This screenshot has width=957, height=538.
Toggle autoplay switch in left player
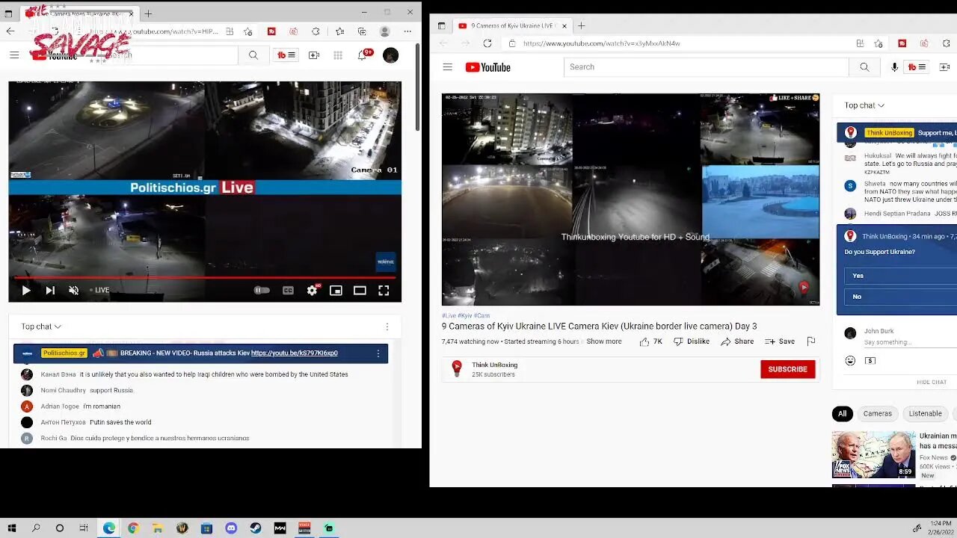[x=262, y=291]
